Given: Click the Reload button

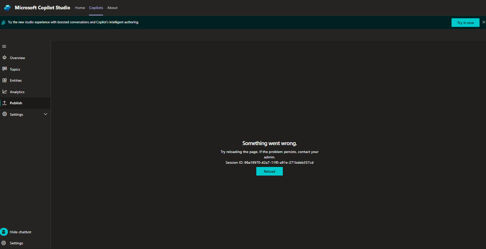Looking at the screenshot, I should click(x=270, y=171).
